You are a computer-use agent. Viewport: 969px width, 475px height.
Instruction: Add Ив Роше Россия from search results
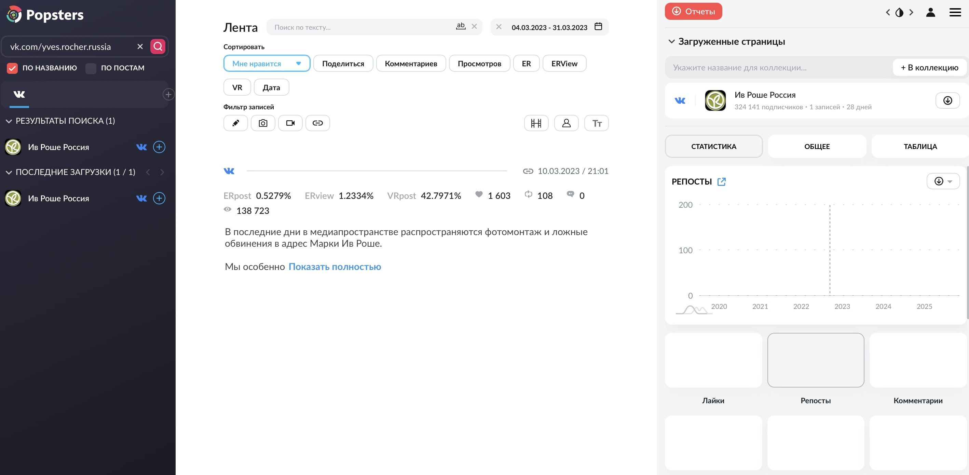coord(159,147)
